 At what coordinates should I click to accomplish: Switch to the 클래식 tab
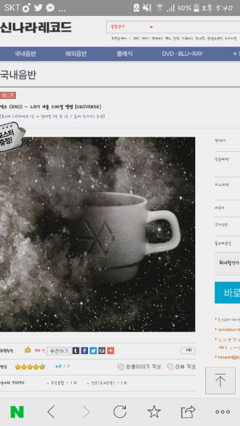[x=125, y=54]
